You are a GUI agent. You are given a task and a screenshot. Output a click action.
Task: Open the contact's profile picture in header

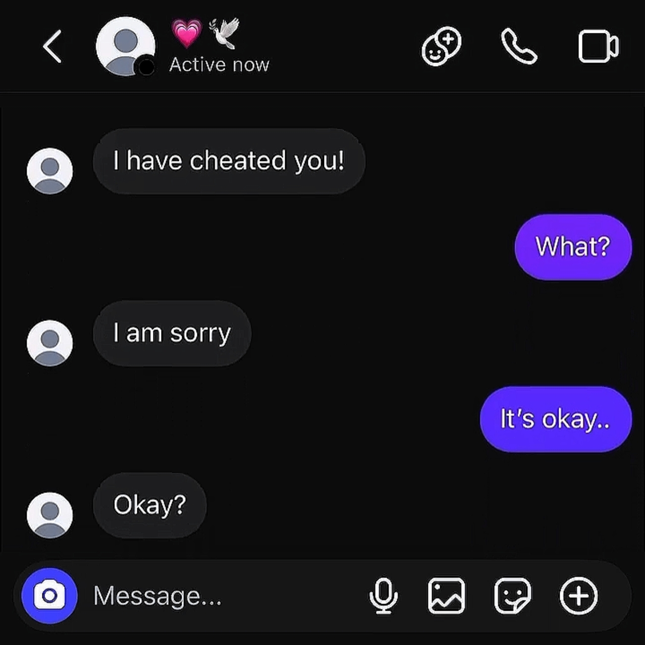click(125, 46)
